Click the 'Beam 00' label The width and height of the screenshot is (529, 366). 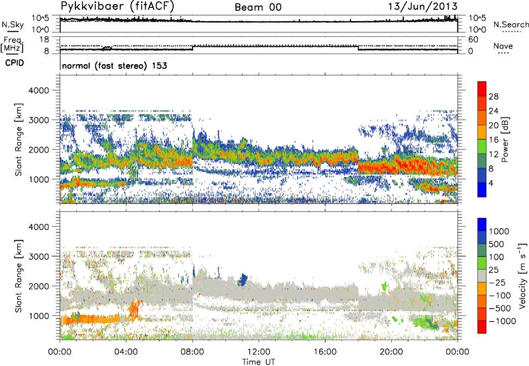point(258,7)
